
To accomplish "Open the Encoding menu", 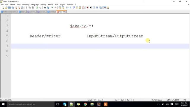I will 26,5.
